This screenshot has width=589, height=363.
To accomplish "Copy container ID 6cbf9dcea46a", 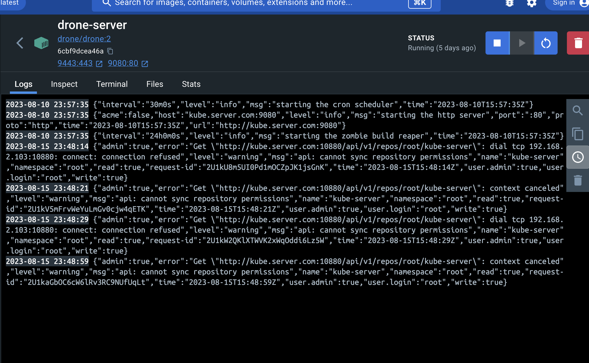I will click(x=110, y=51).
